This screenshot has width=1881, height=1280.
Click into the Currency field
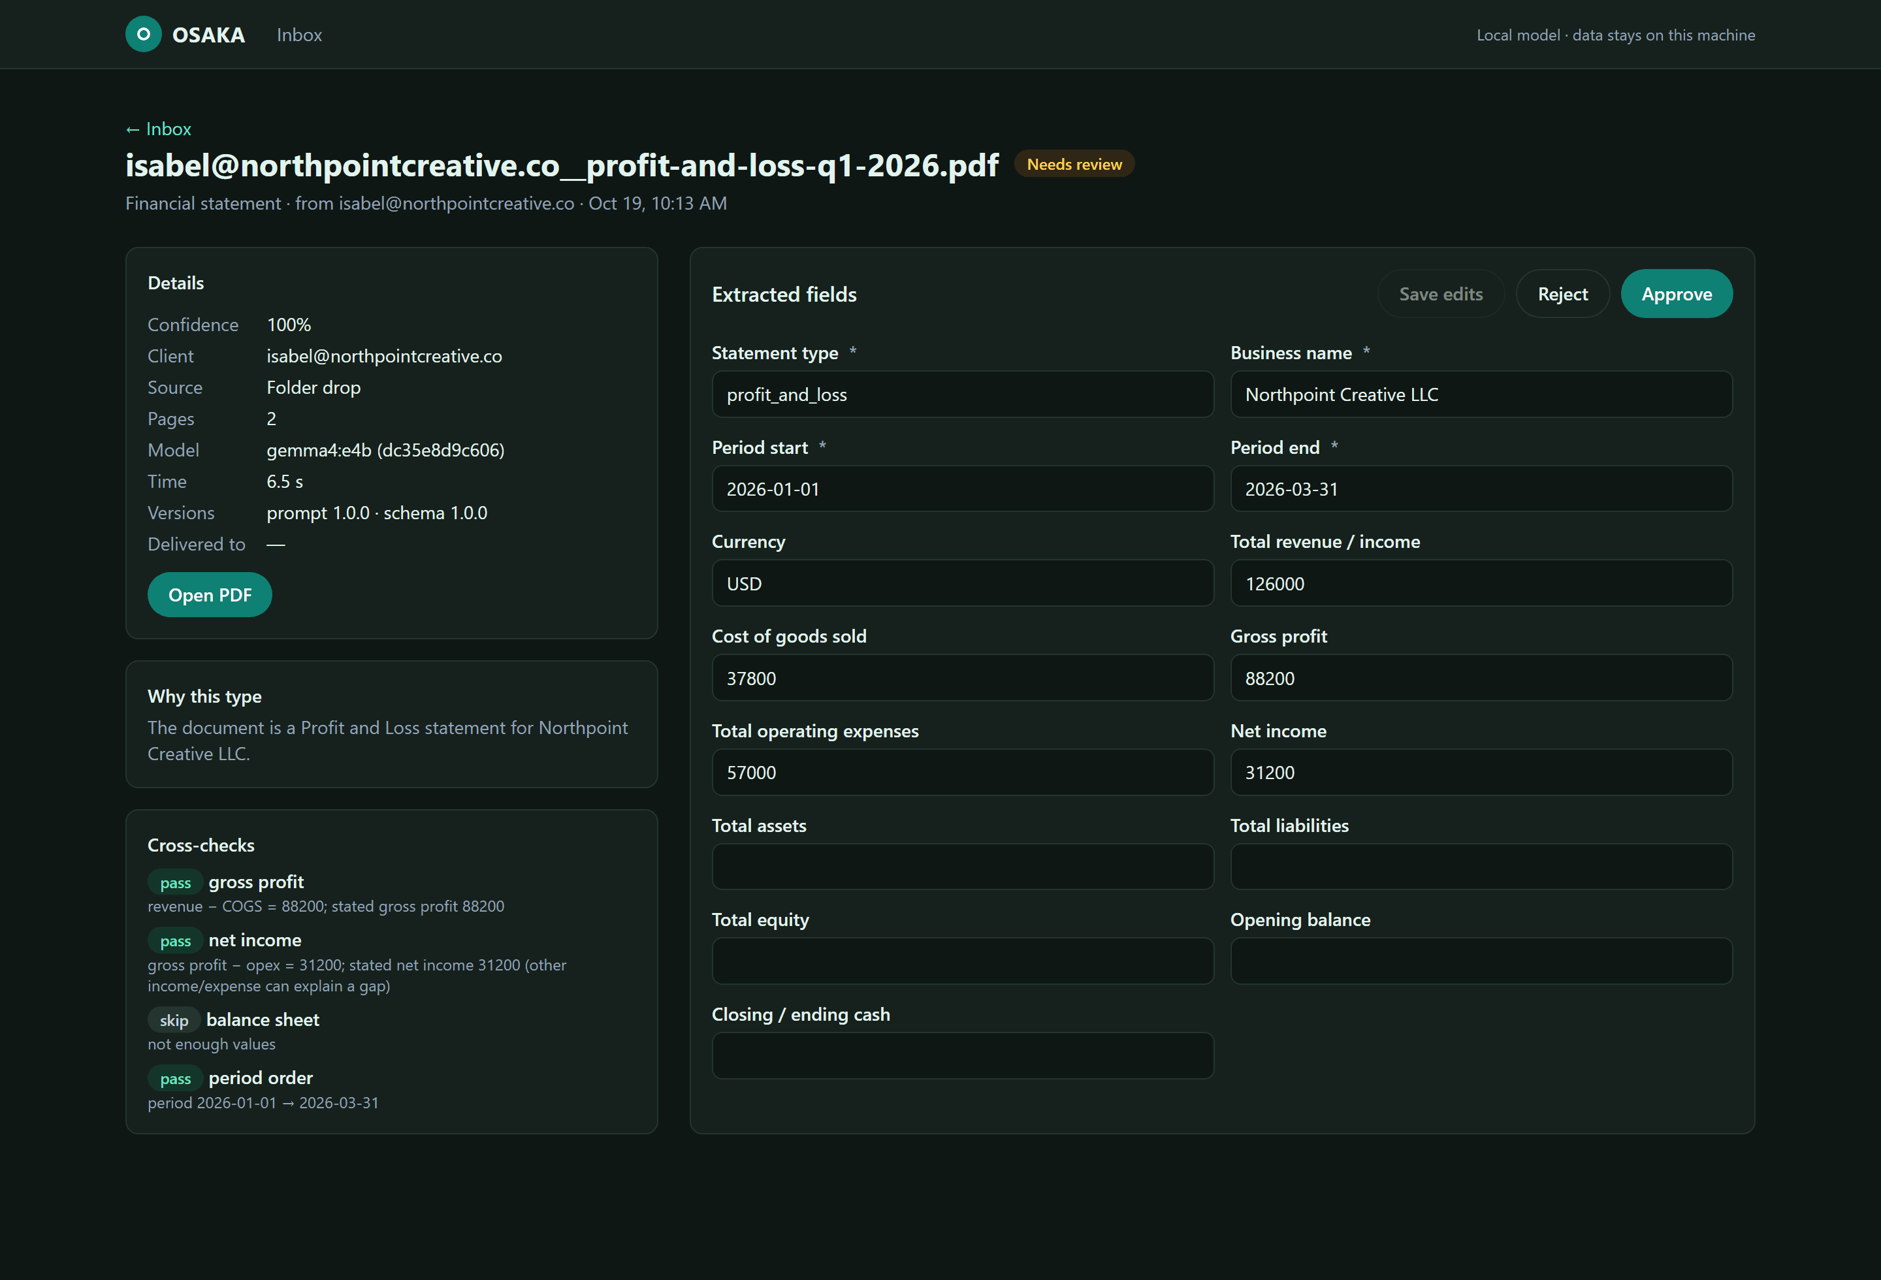tap(962, 583)
